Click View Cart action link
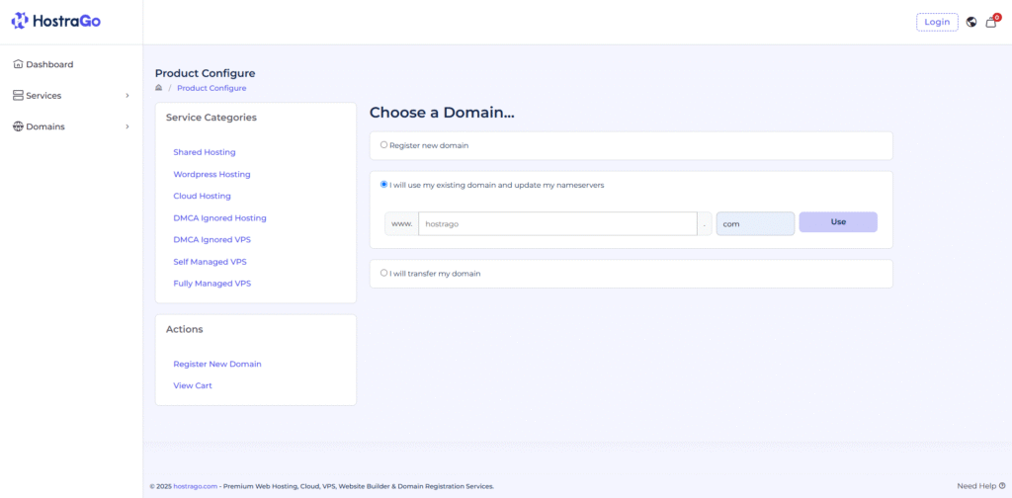 [x=193, y=385]
